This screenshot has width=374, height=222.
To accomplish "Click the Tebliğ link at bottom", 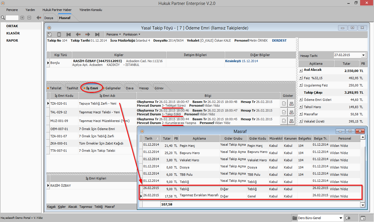I will 98,207.
